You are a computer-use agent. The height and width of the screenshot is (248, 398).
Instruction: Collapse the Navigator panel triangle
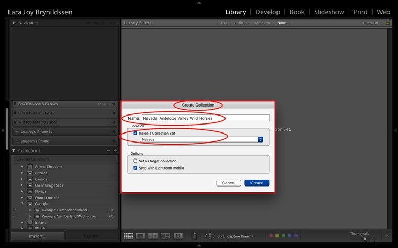coord(14,23)
